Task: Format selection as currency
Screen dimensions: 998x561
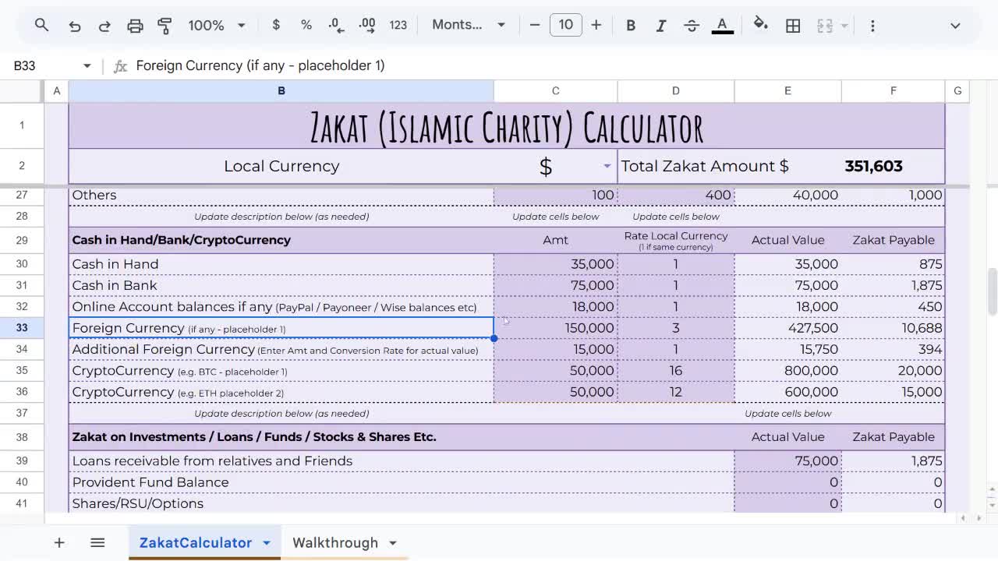Action: tap(275, 25)
